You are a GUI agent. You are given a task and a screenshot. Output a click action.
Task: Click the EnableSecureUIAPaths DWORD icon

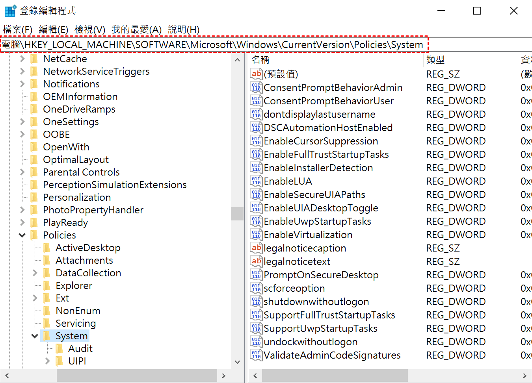click(x=256, y=194)
